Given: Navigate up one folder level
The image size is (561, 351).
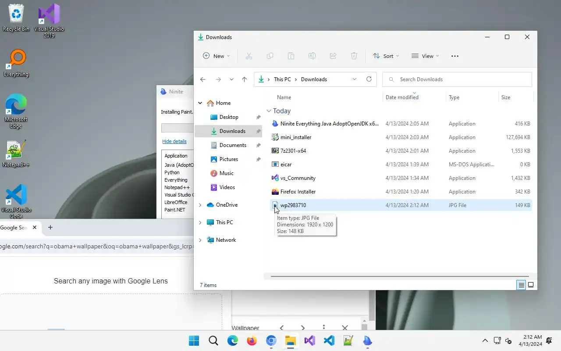Looking at the screenshot, I should tap(244, 79).
